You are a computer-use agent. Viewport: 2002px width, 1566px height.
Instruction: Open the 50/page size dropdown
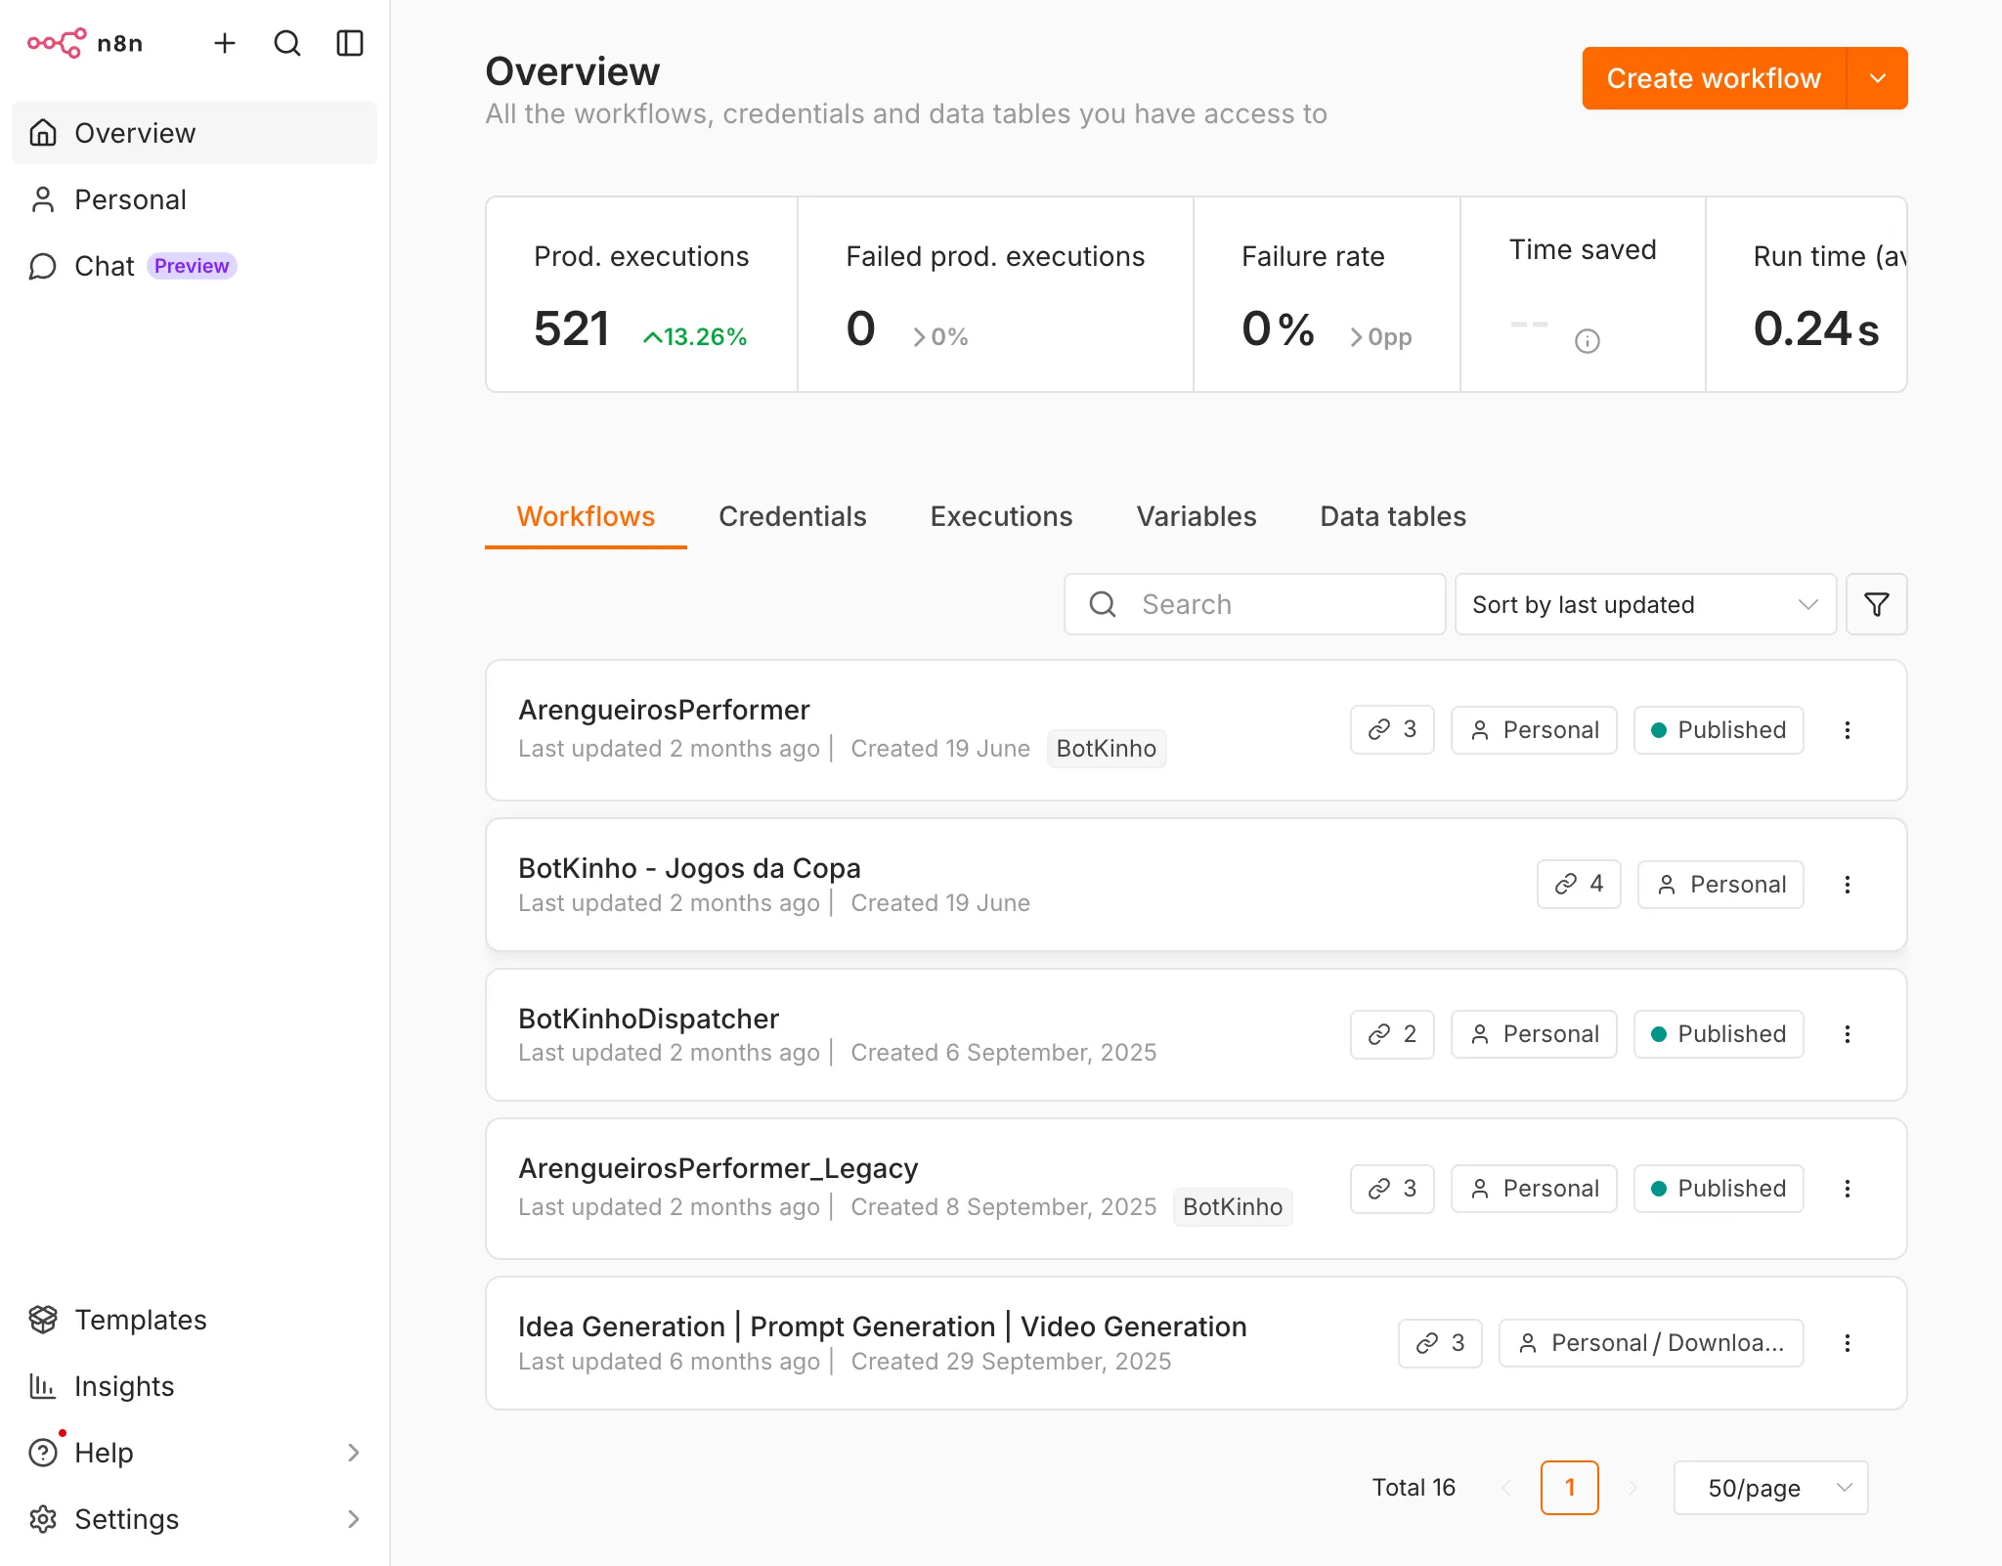point(1770,1488)
